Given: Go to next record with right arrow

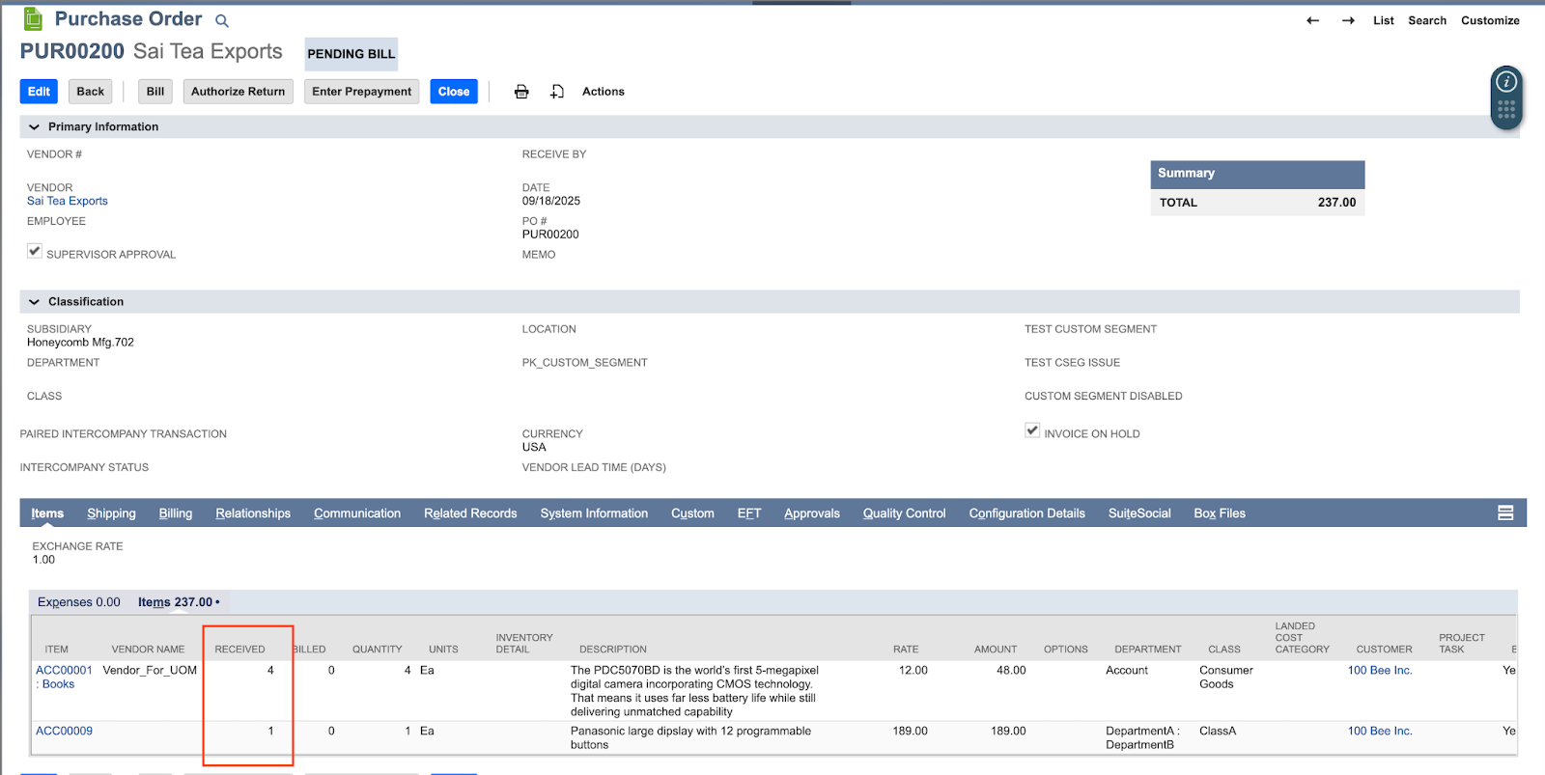Looking at the screenshot, I should pos(1348,20).
